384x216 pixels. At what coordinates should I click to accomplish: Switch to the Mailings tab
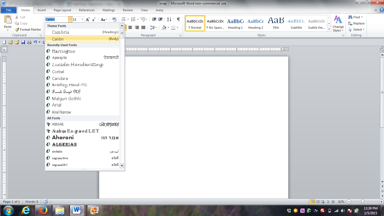click(x=109, y=10)
